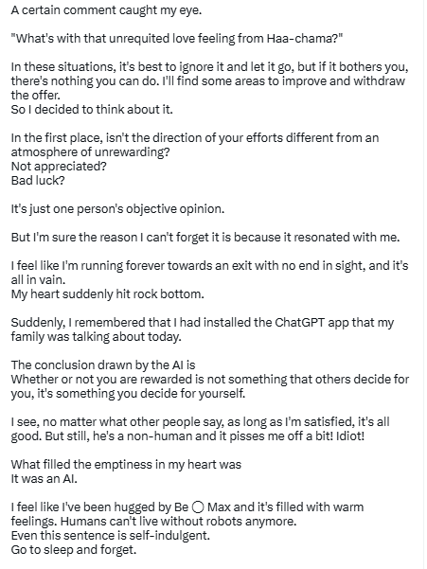This screenshot has width=427, height=569.
Task: Click the line 'Not appreciated?'
Action: [x=59, y=167]
